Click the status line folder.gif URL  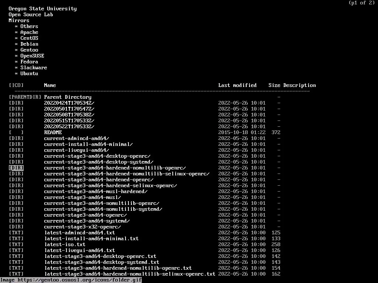pos(80,280)
